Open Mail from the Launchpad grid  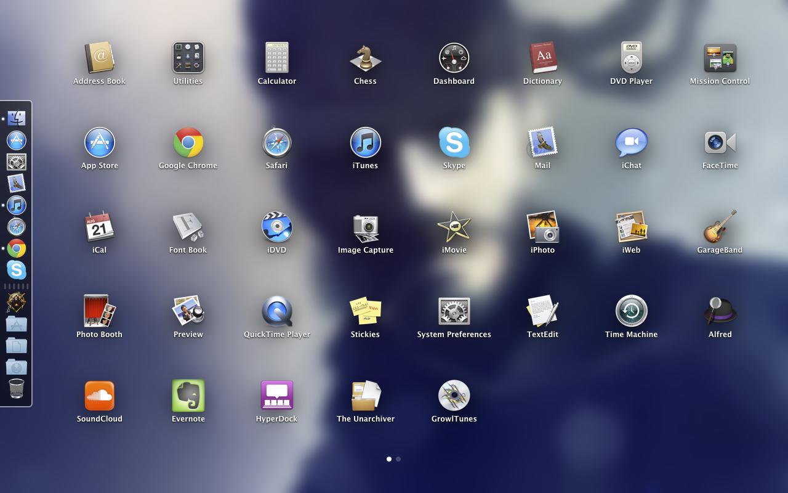542,142
